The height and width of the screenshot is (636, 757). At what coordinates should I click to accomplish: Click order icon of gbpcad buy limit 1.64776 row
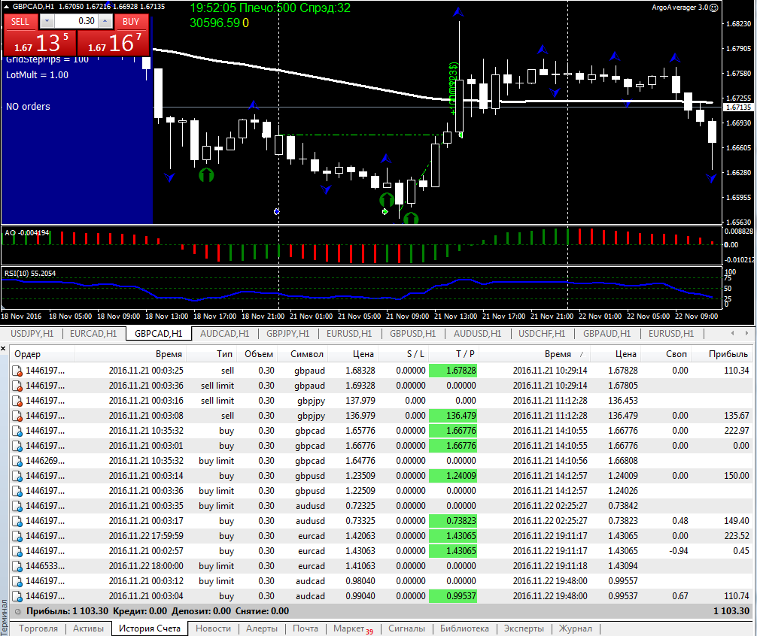(x=17, y=462)
